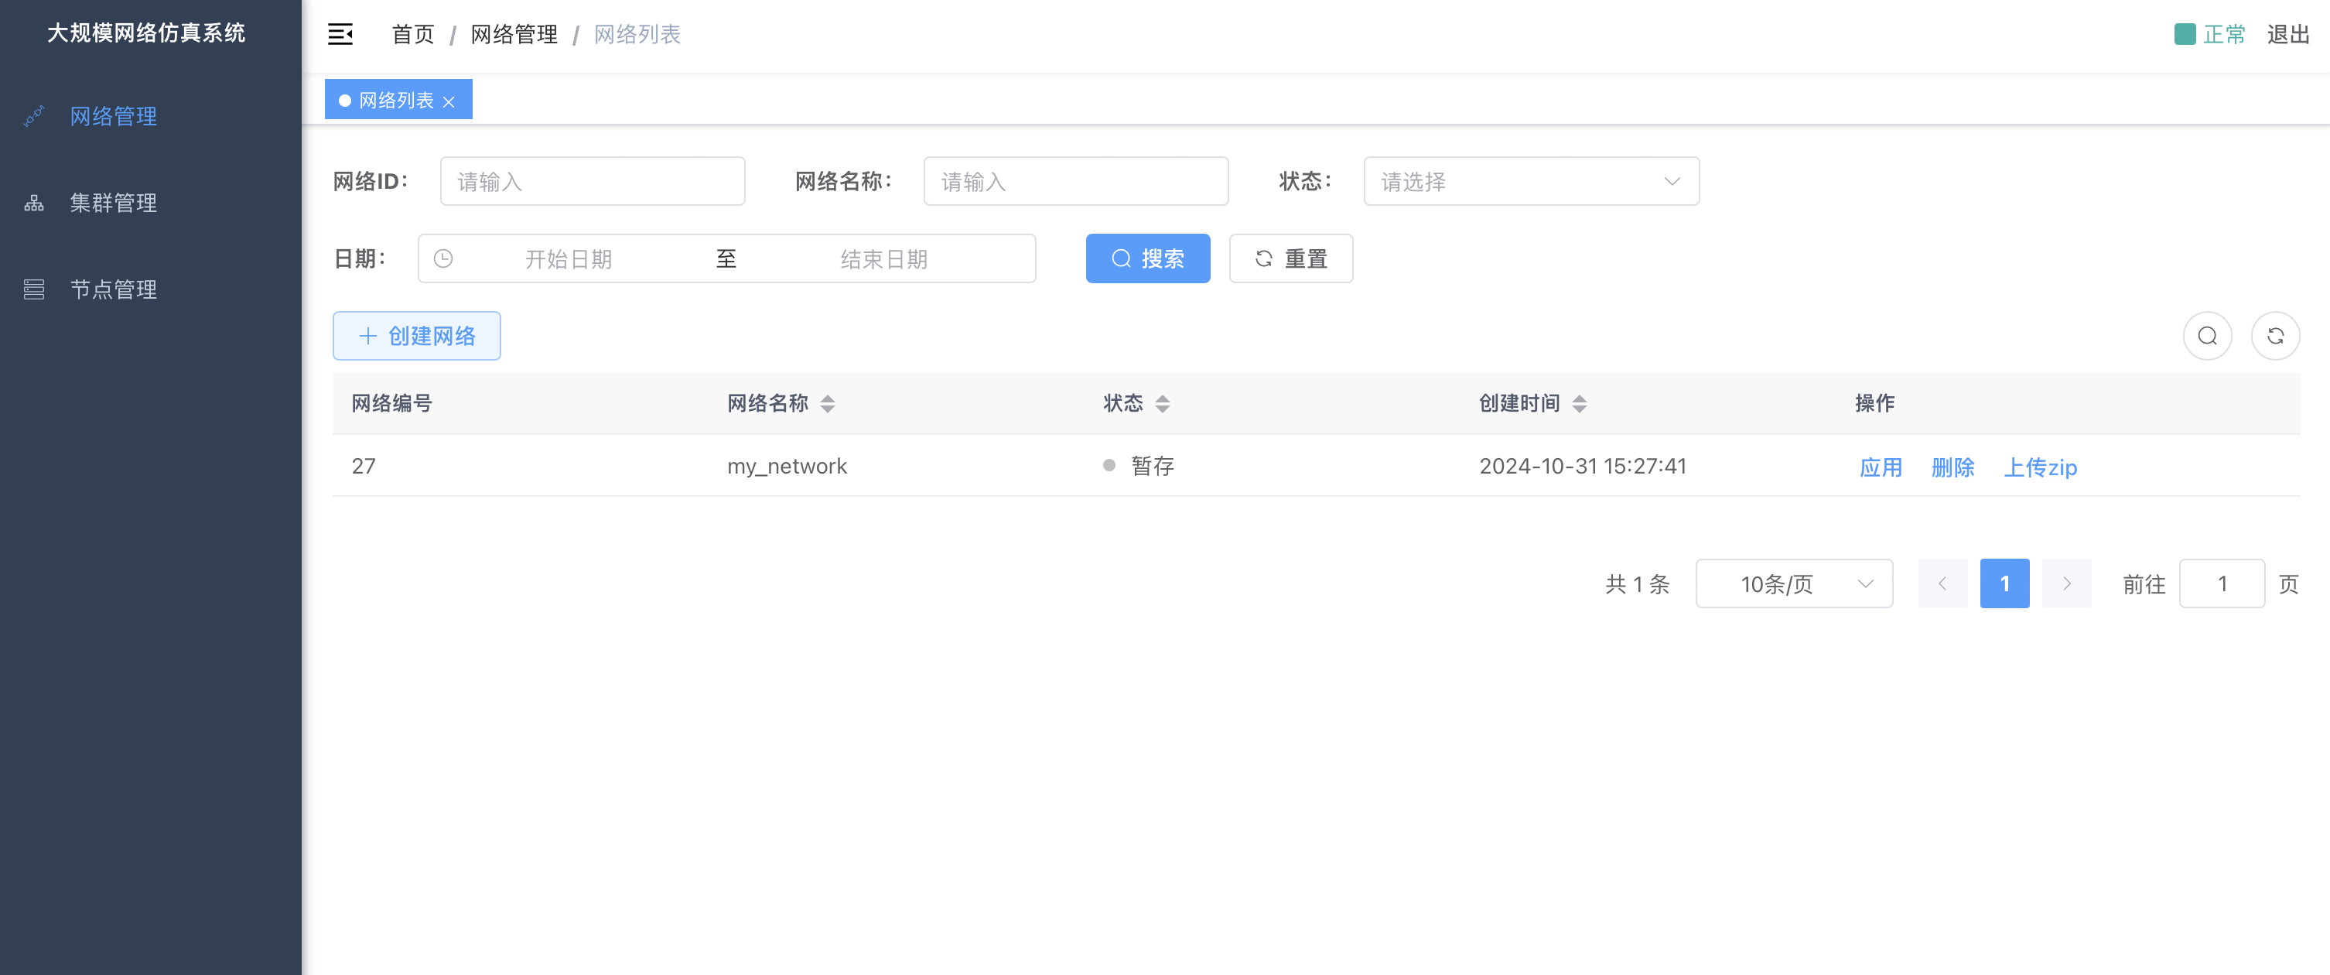
Task: Sort table by 网络名称 column
Action: tap(827, 403)
